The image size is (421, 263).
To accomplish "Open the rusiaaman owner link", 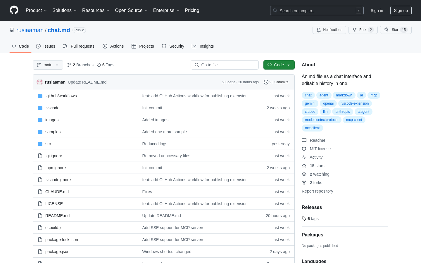I will pyautogui.click(x=30, y=30).
